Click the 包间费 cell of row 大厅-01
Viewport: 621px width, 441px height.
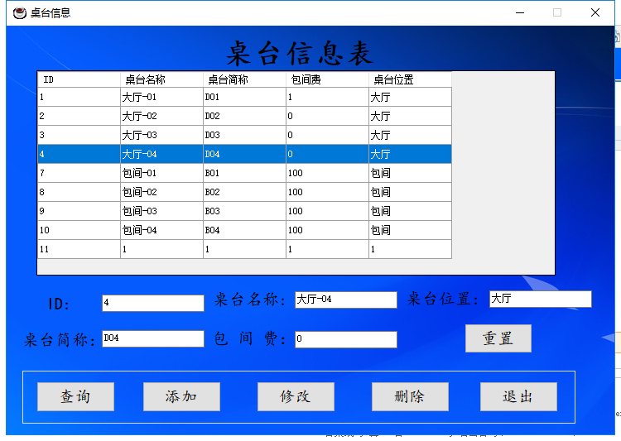pos(327,97)
